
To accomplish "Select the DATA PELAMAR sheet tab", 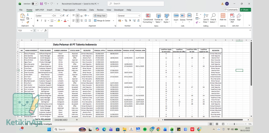I will (x=43, y=120).
